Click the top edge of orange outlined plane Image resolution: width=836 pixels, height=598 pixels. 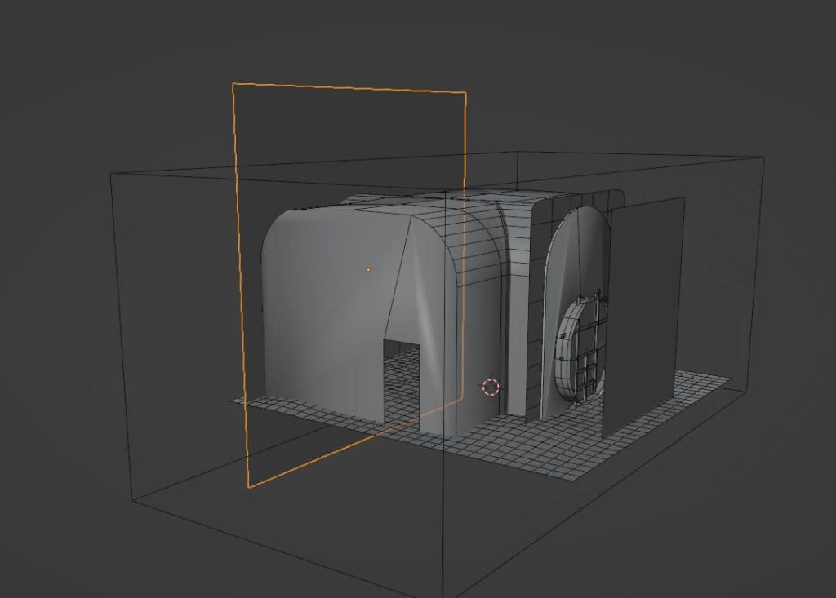351,87
